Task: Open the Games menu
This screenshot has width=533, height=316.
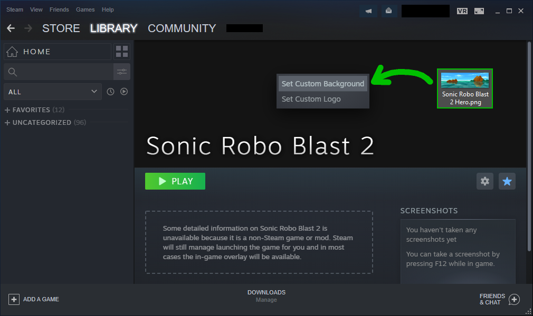Action: tap(85, 9)
